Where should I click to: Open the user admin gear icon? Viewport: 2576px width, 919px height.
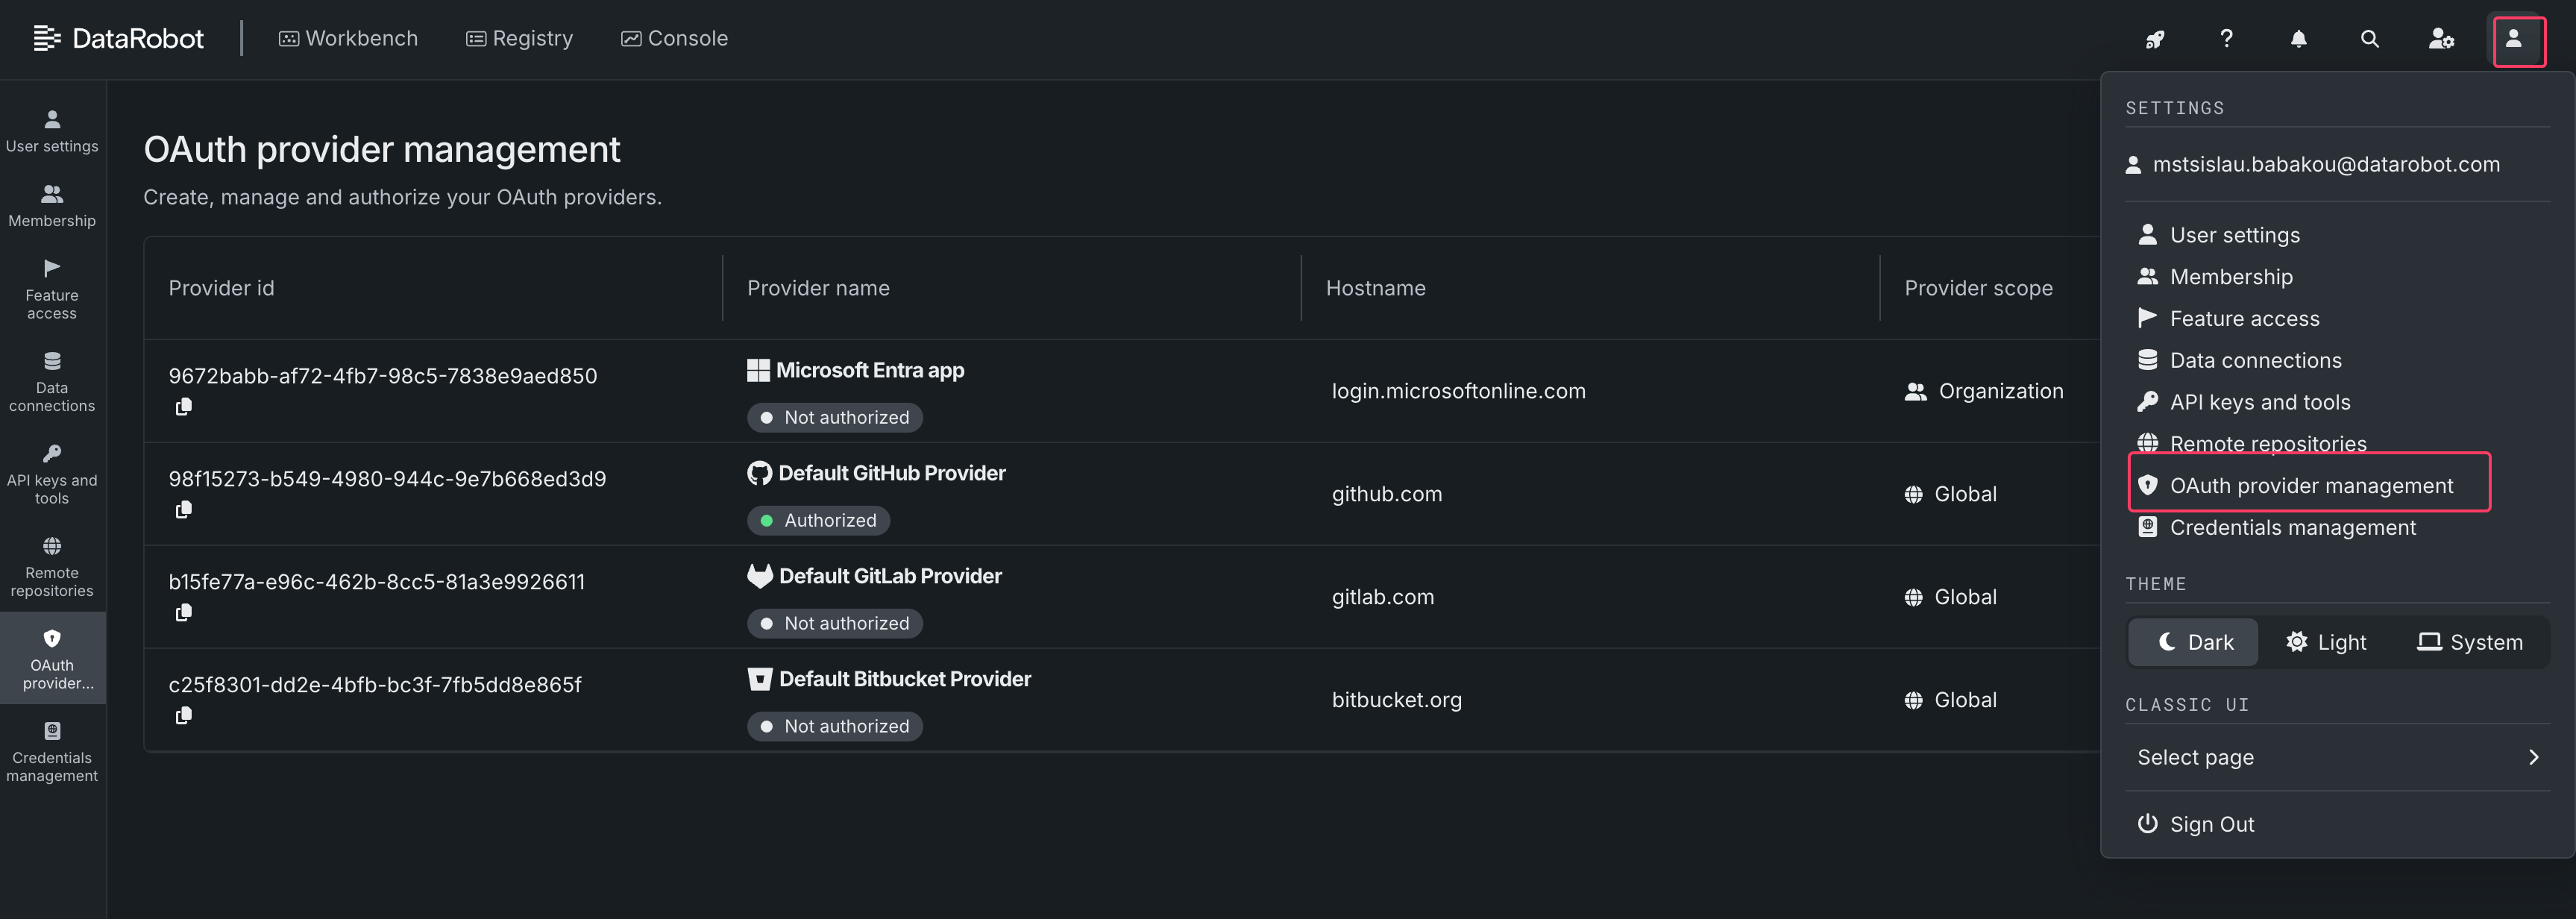point(2441,39)
